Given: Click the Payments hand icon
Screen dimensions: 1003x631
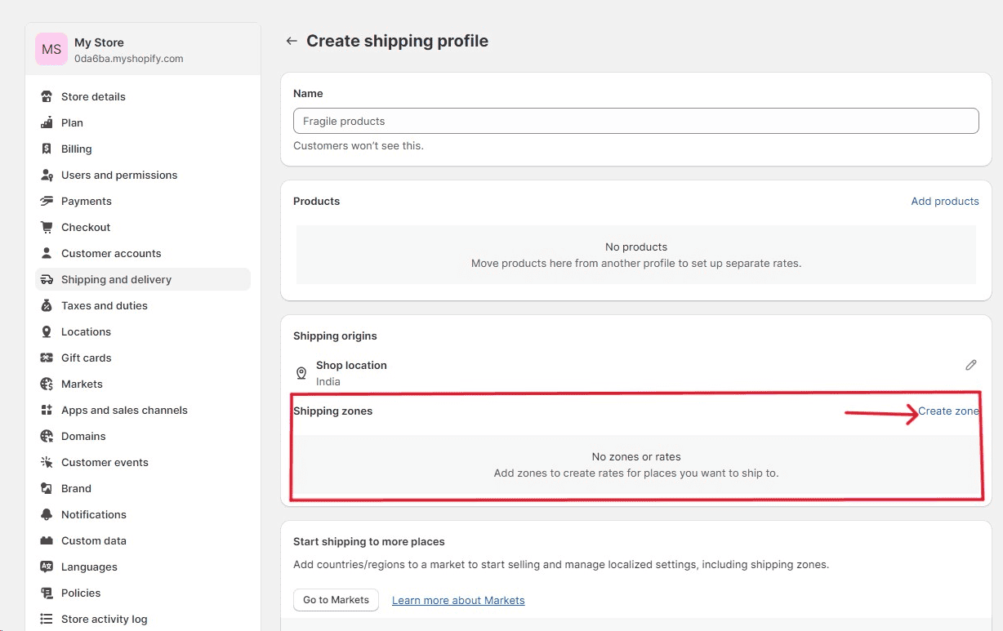Looking at the screenshot, I should point(47,201).
